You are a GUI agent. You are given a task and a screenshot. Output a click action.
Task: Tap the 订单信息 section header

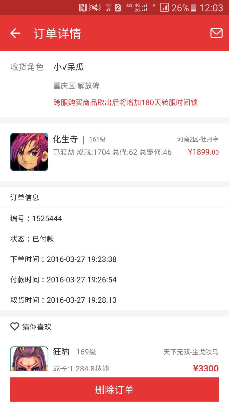tap(24, 197)
